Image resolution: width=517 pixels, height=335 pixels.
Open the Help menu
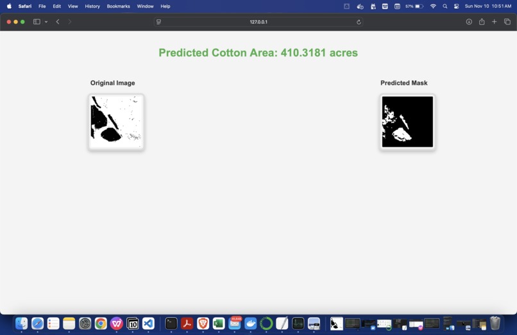point(165,6)
